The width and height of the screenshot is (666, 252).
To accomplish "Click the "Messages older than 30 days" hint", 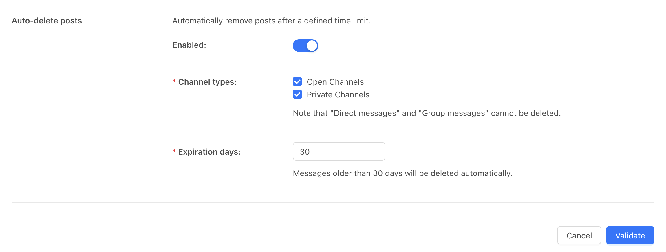I will 402,173.
